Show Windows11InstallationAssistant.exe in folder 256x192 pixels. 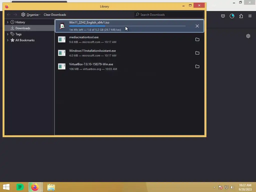197,53
